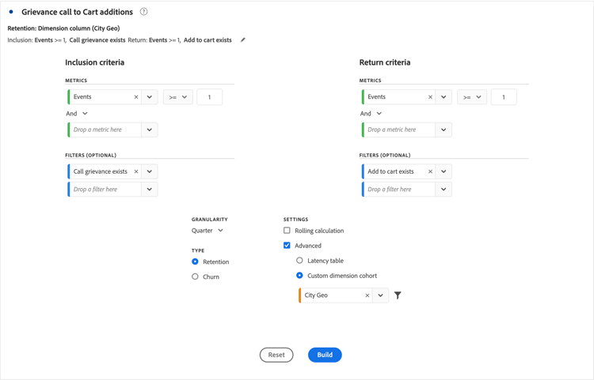
Task: Click the Build button
Action: click(x=325, y=355)
